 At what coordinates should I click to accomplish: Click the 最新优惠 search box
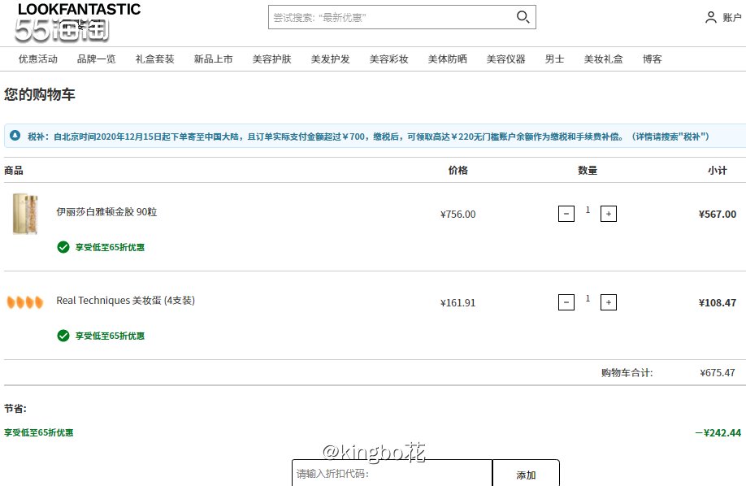390,16
